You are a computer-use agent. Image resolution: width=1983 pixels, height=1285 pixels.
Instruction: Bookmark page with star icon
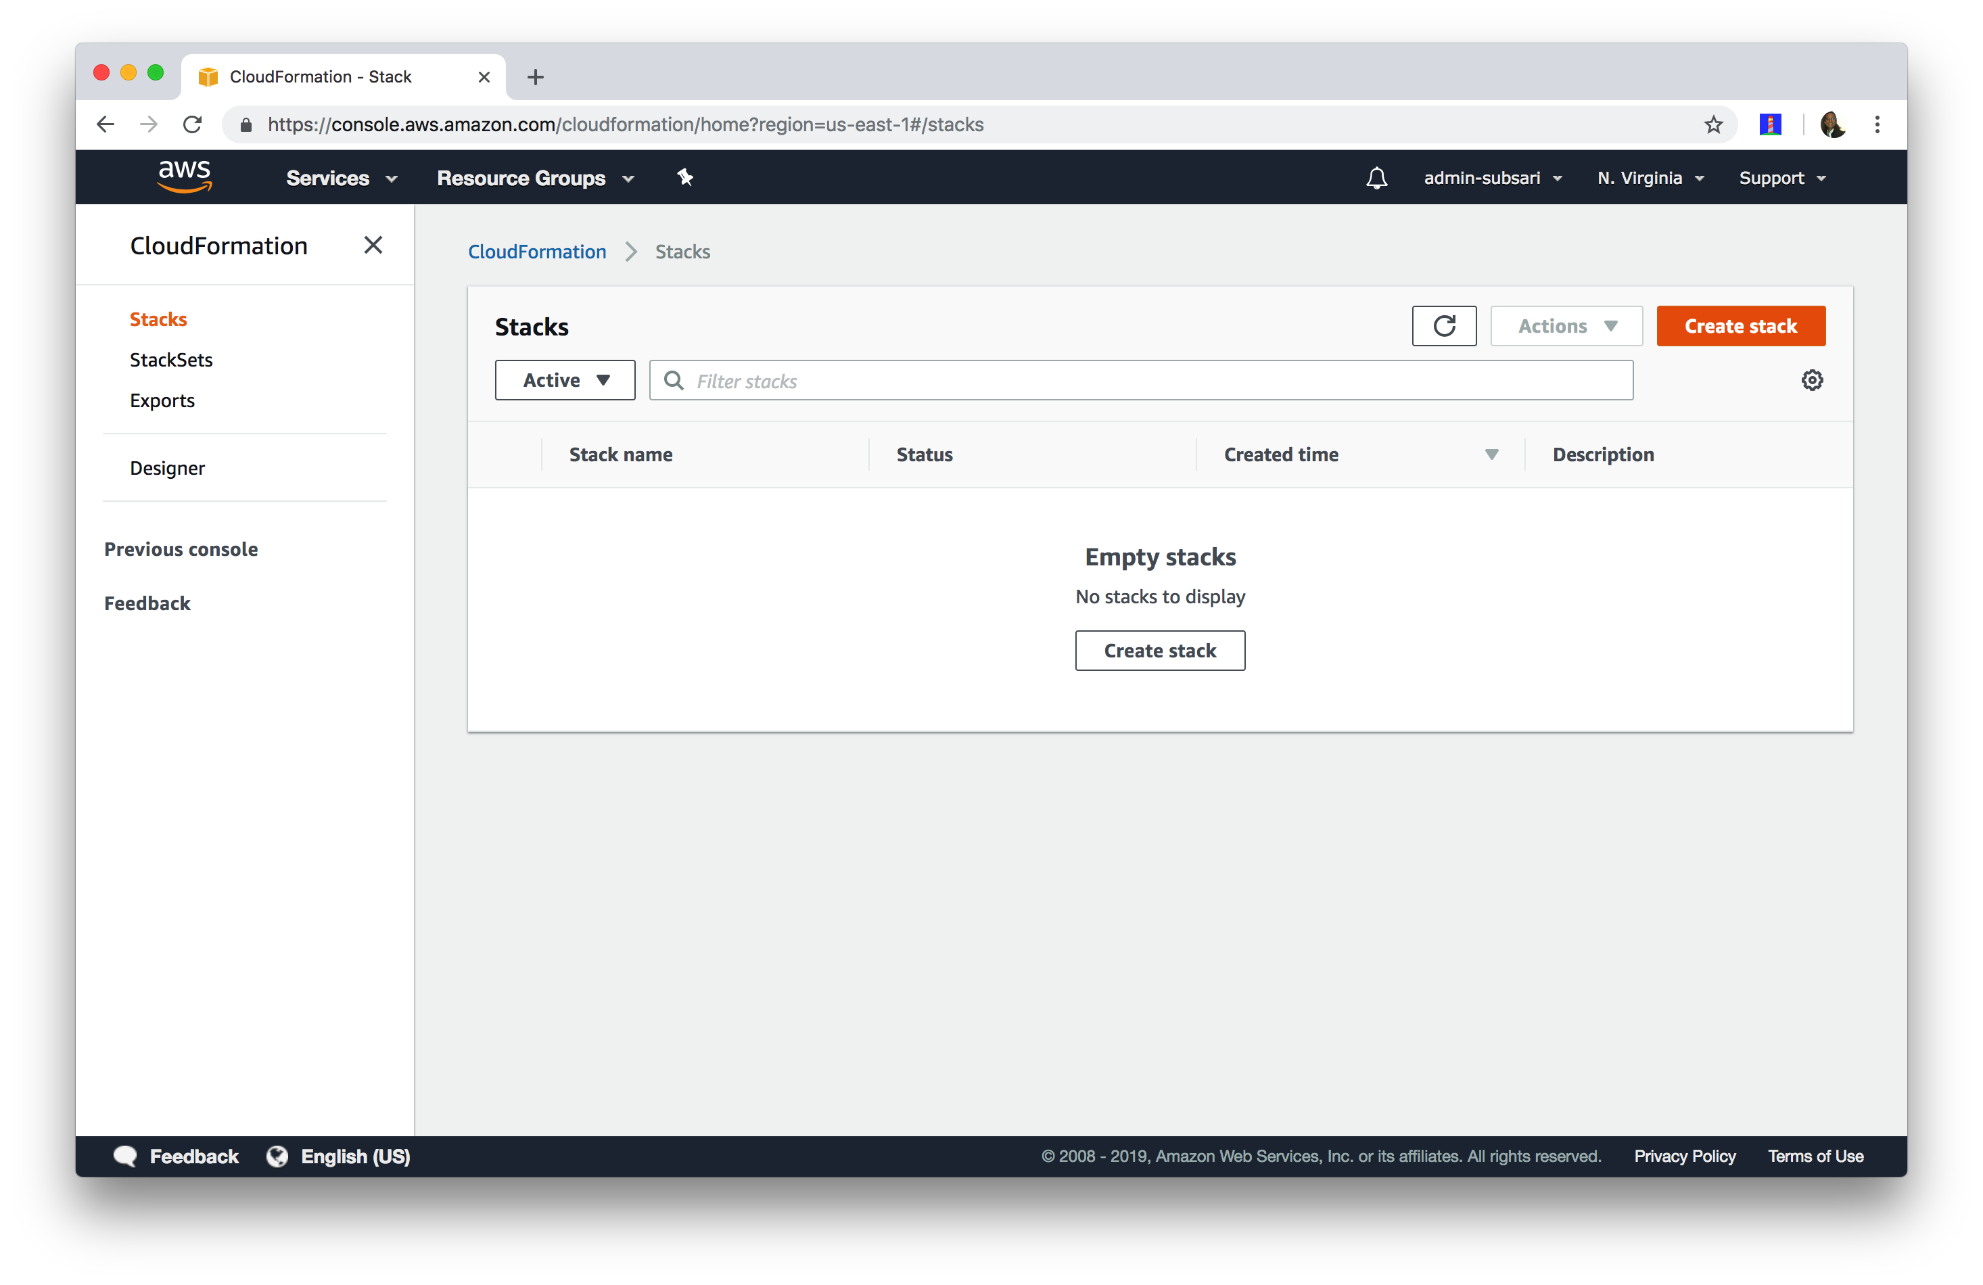pos(1713,124)
